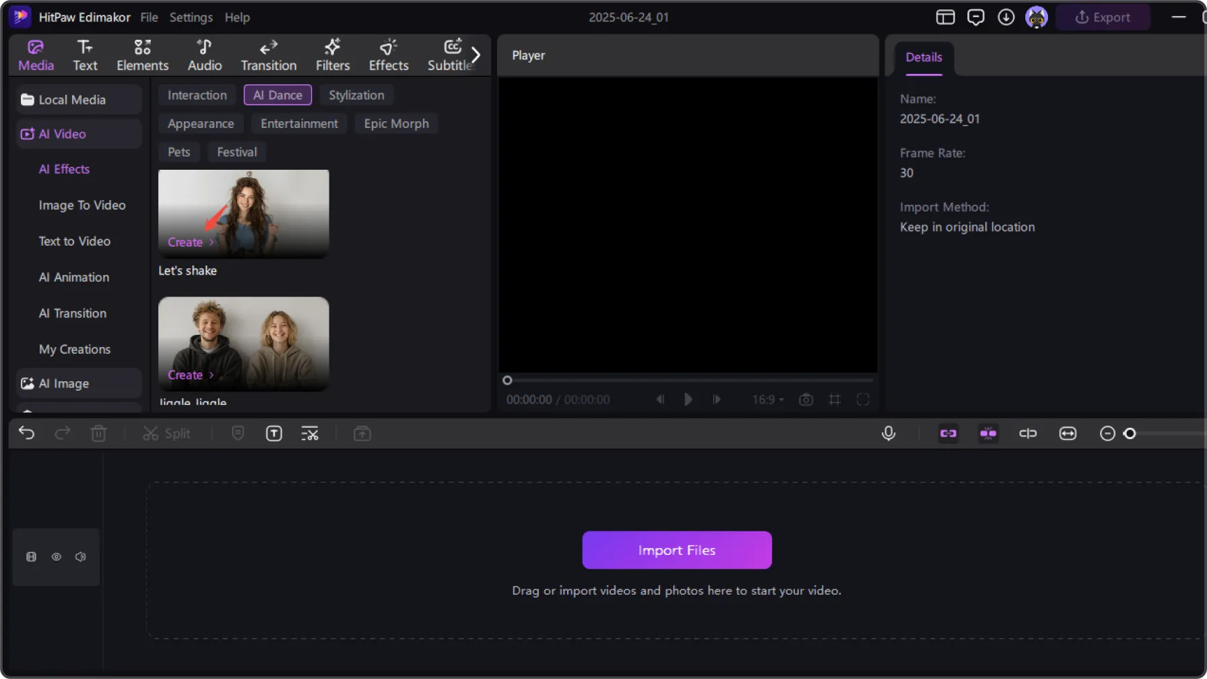The image size is (1207, 679).
Task: Select the Let's shake thumbnail
Action: (244, 214)
